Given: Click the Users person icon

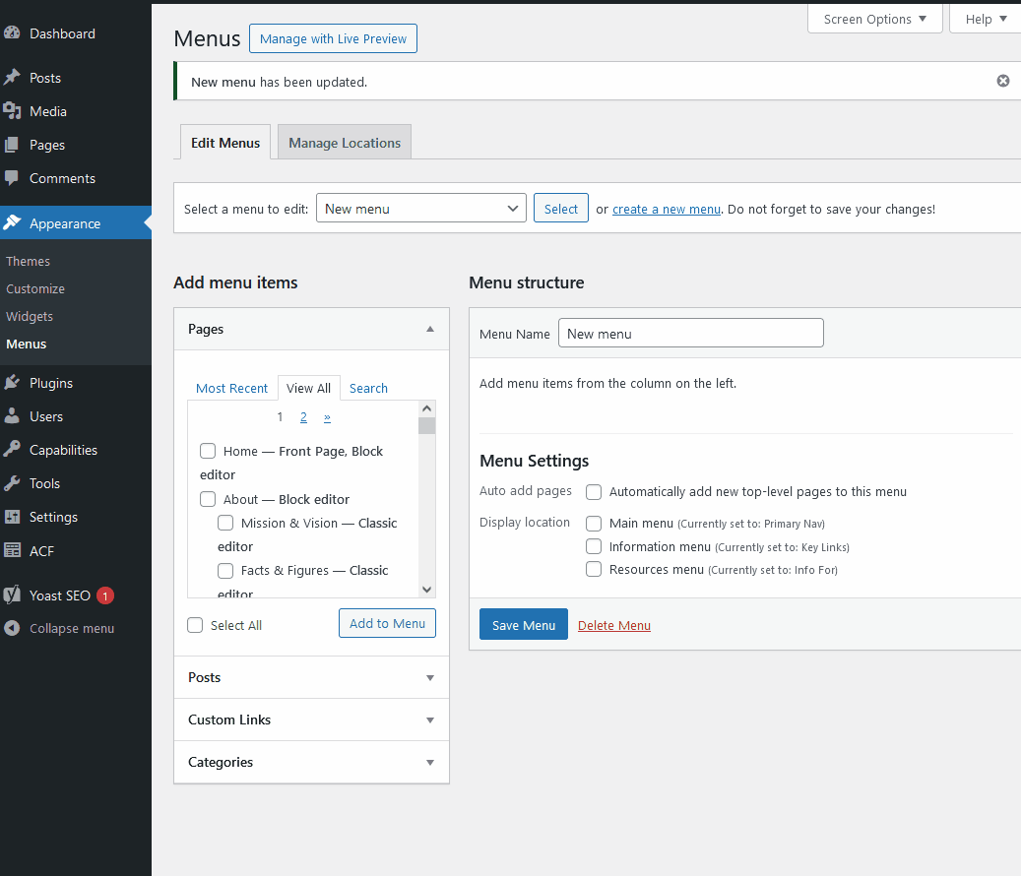Looking at the screenshot, I should pyautogui.click(x=12, y=416).
